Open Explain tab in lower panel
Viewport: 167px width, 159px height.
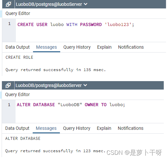pyautogui.click(x=104, y=128)
